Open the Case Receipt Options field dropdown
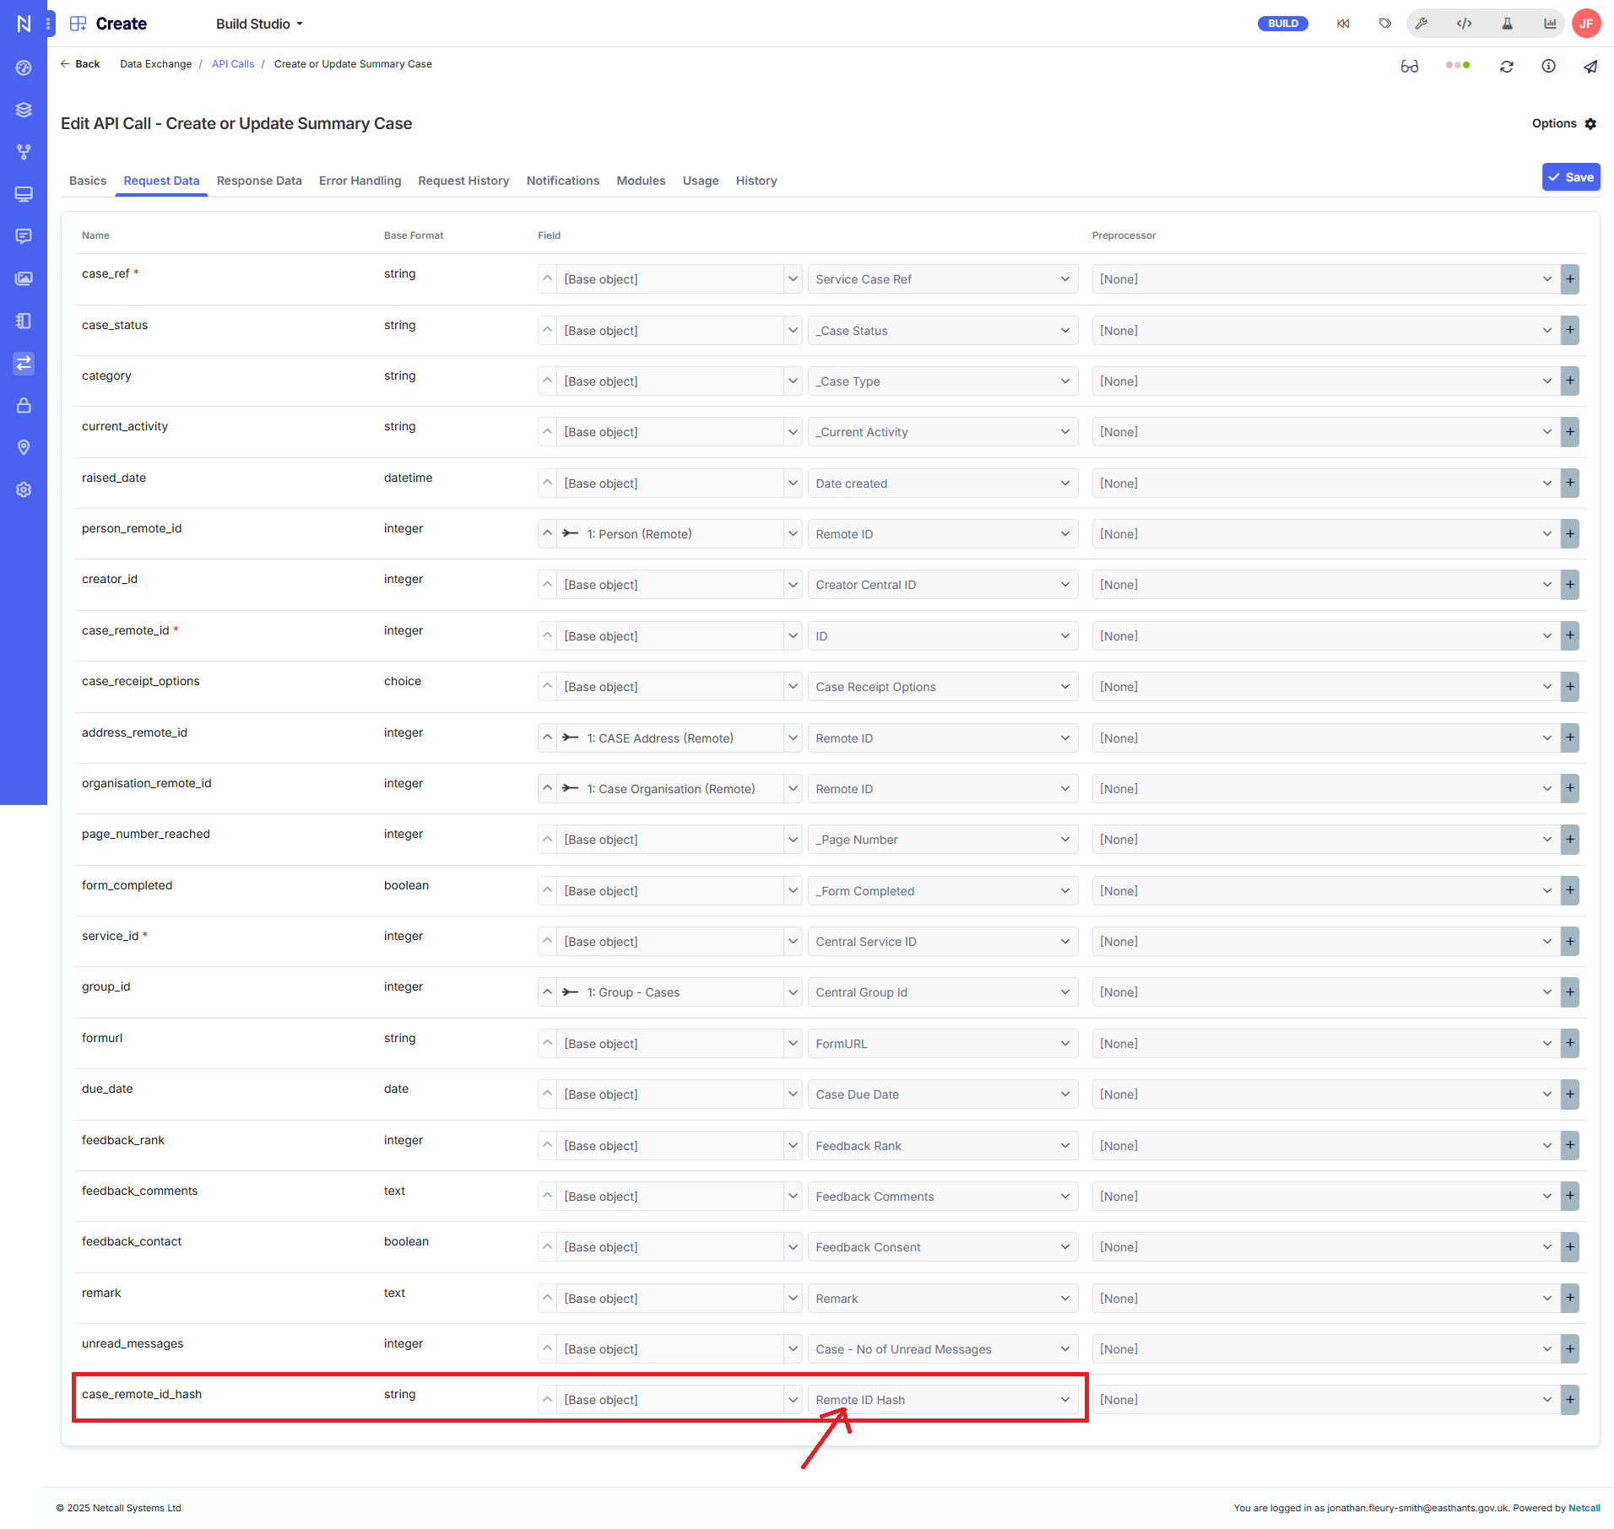 click(x=943, y=687)
